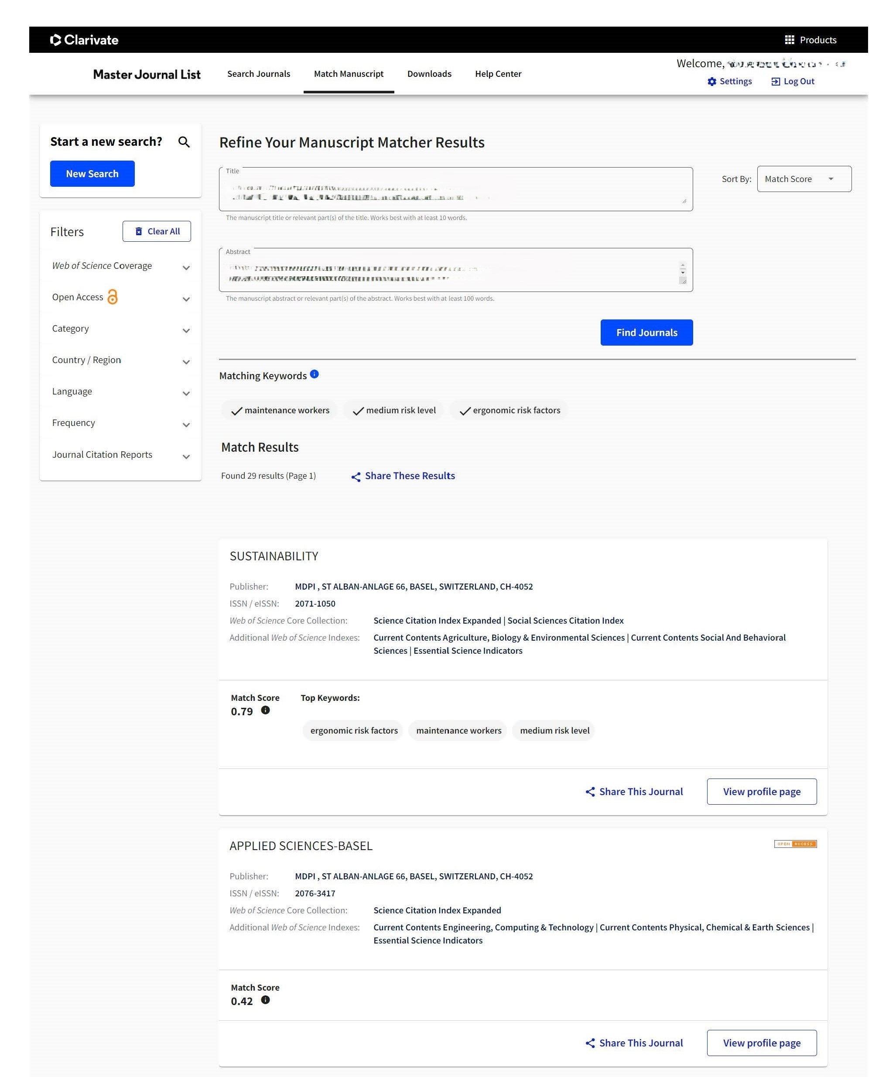Expand the Web of Science Coverage filter
The width and height of the screenshot is (896, 1077).
click(120, 266)
